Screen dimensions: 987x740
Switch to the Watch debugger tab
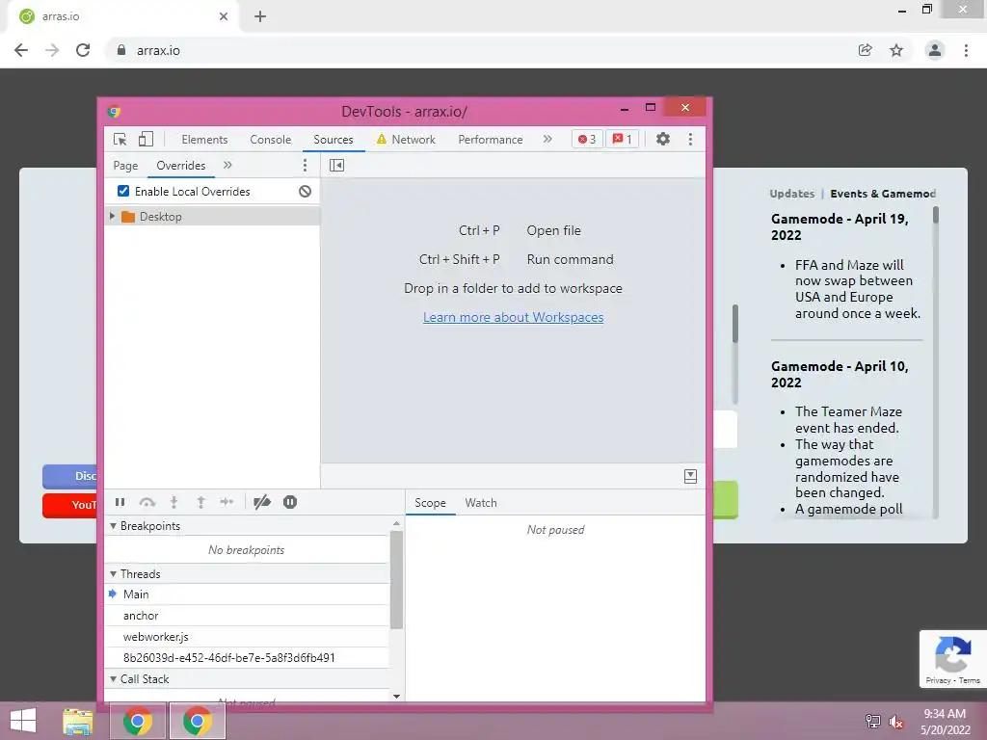[481, 503]
